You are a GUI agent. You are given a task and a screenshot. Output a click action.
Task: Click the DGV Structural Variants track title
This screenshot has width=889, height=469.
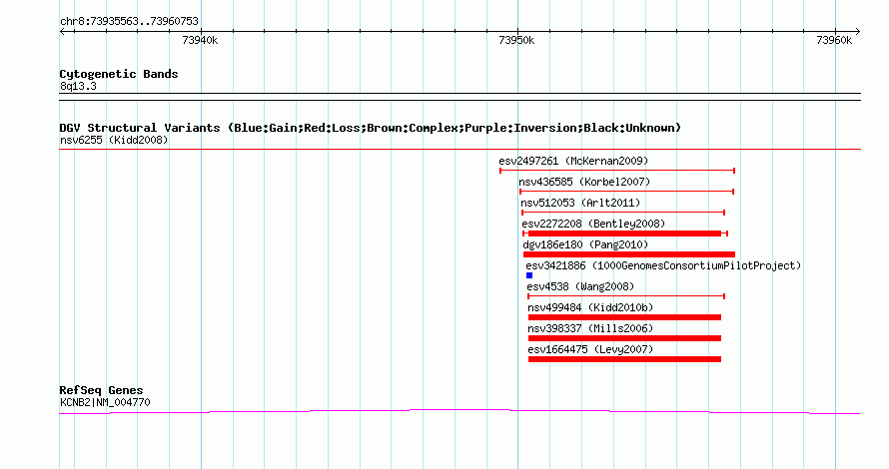[x=371, y=128]
